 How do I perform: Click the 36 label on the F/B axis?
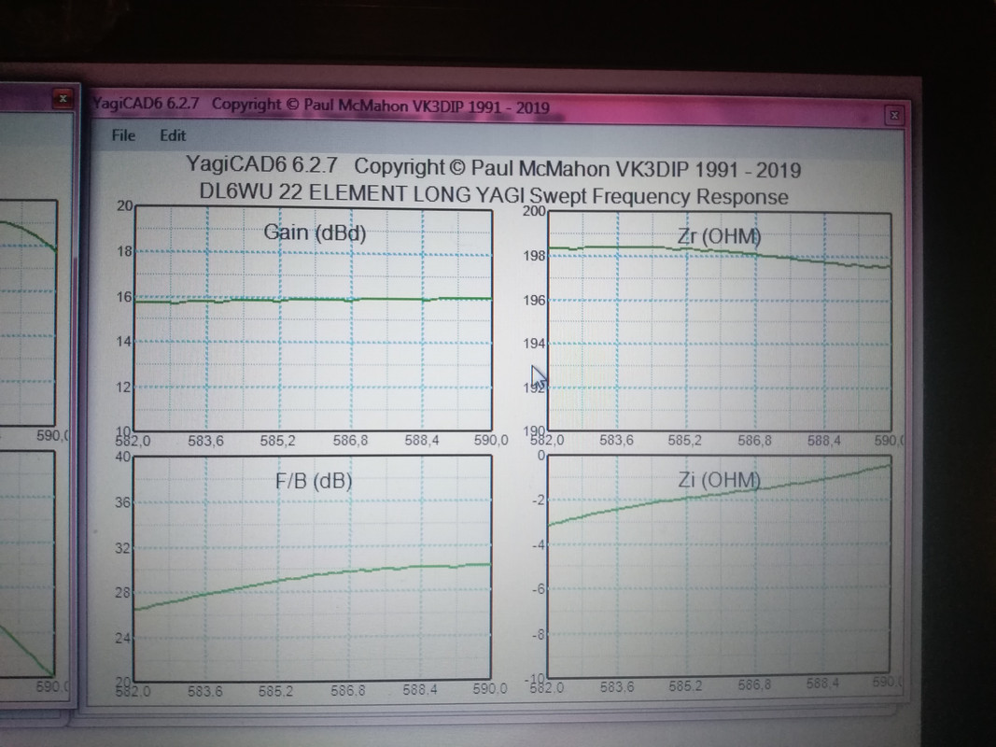pos(122,502)
